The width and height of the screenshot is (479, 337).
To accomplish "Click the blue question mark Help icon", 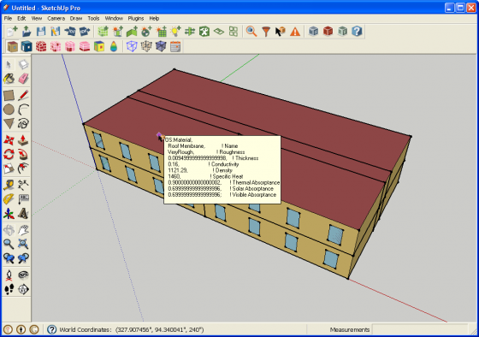I will pyautogui.click(x=357, y=32).
